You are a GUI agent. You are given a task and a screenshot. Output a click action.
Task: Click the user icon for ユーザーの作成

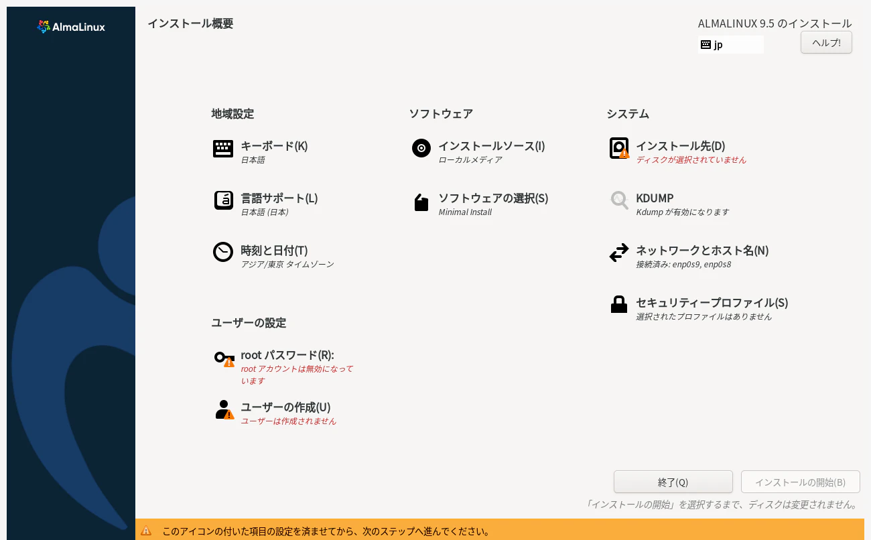[224, 409]
